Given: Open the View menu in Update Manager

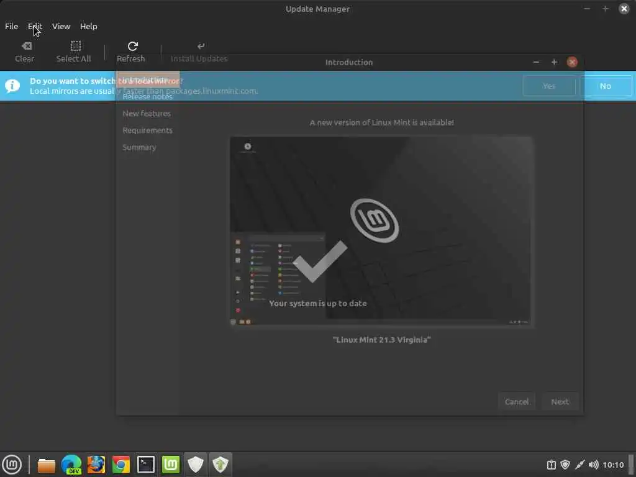Looking at the screenshot, I should click(x=61, y=26).
